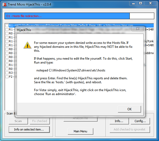Screen dimensions: 159x141
Task: Go to Main Menu
Action: point(80,131)
